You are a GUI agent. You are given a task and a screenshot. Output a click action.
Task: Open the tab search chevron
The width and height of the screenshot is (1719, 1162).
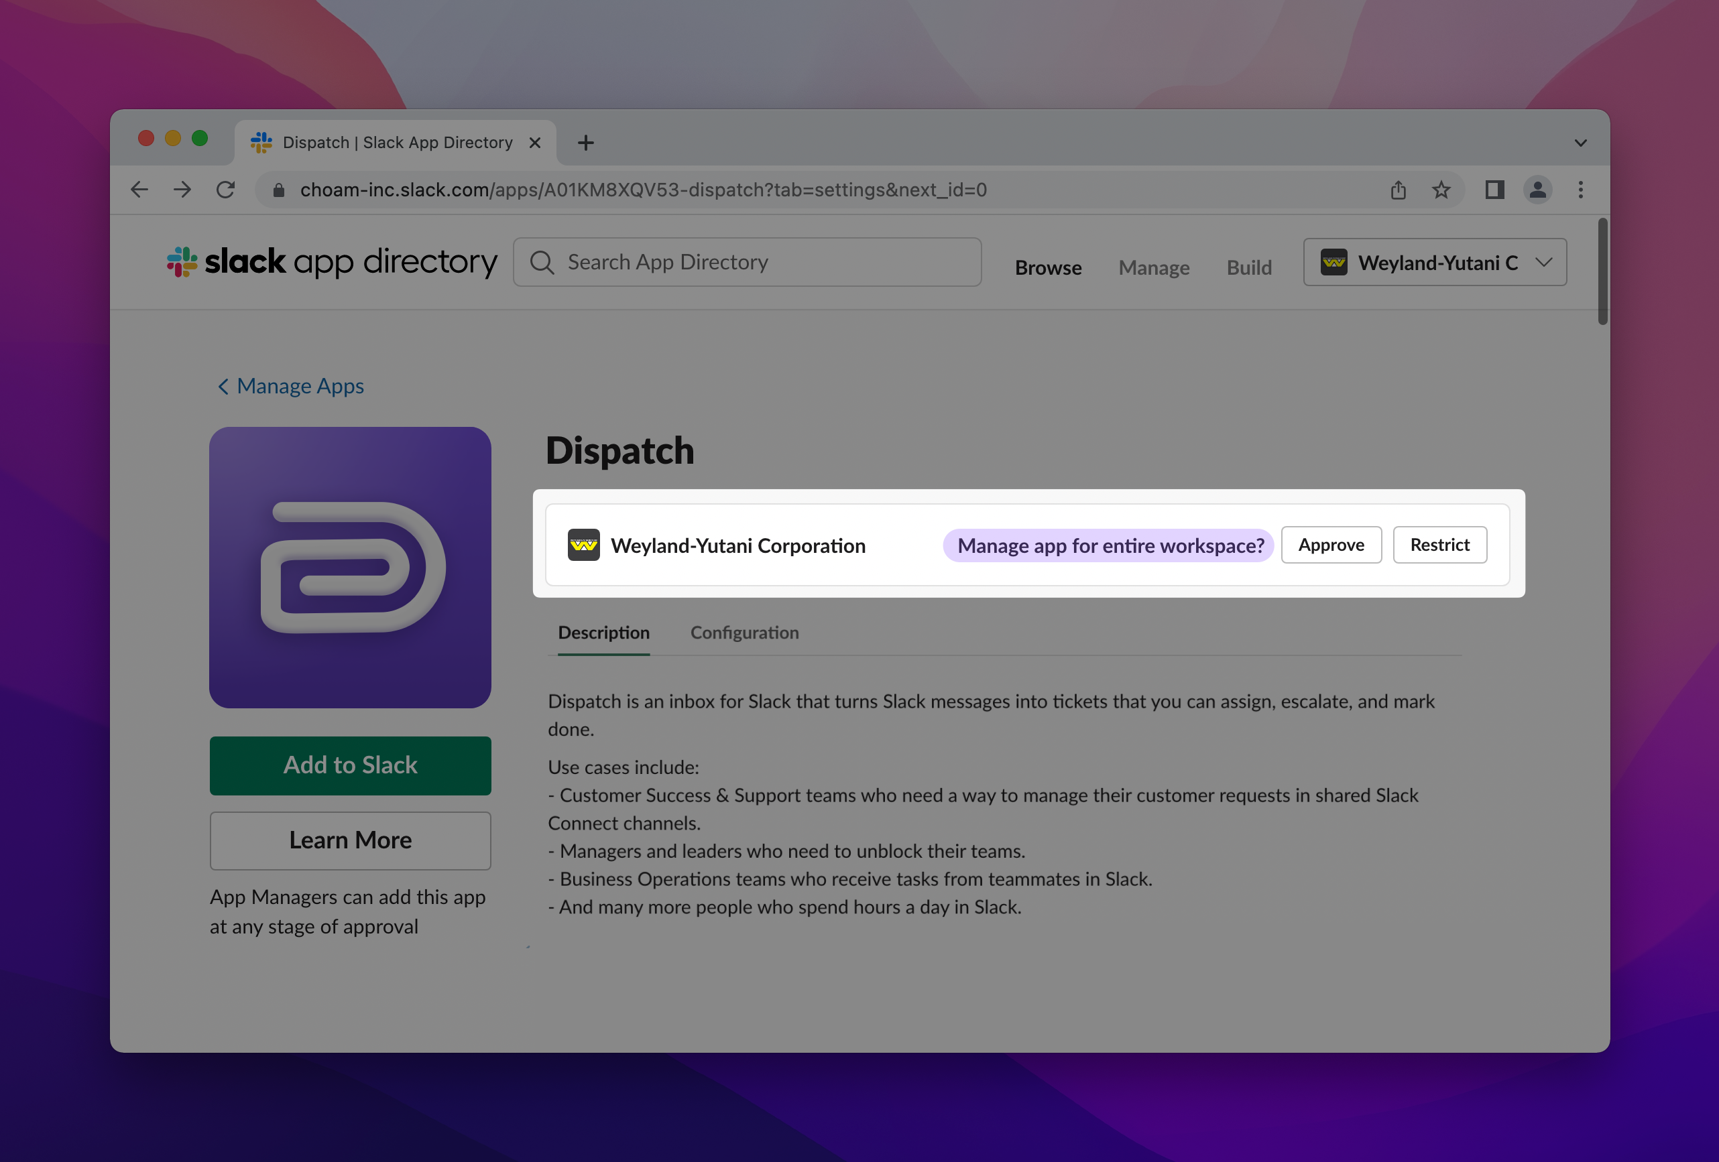[1581, 143]
